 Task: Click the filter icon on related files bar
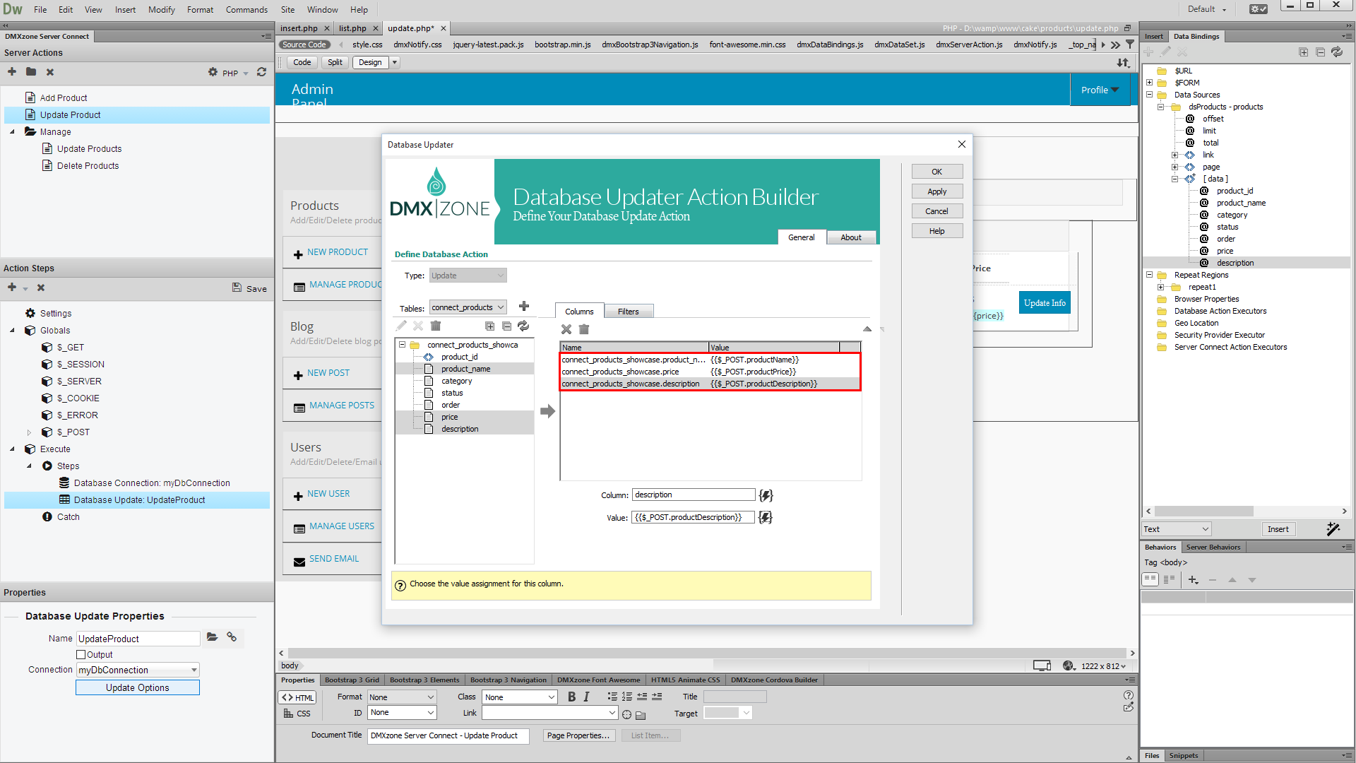[x=1130, y=45]
